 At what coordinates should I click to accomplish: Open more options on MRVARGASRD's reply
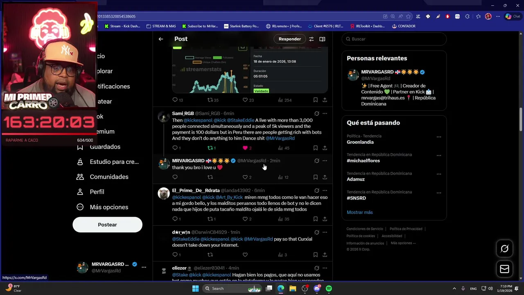[325, 161]
